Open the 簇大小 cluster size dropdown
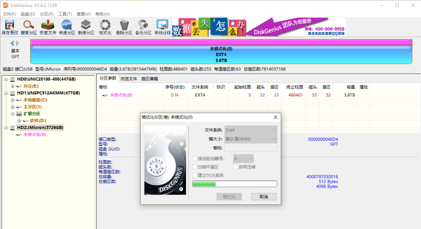The image size is (421, 229). tap(251, 139)
